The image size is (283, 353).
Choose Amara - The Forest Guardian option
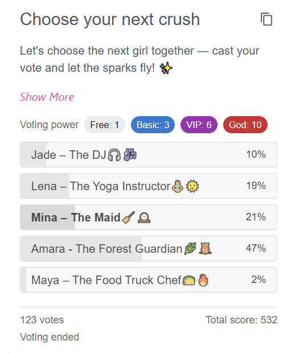point(149,249)
